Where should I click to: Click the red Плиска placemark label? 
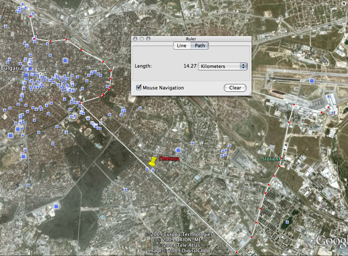(x=169, y=159)
